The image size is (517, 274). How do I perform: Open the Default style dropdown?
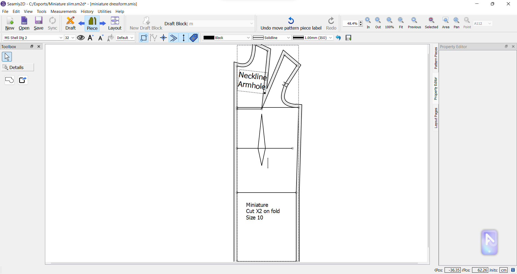[x=125, y=38]
